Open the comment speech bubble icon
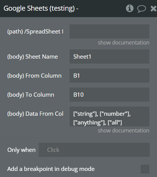 click(x=141, y=9)
